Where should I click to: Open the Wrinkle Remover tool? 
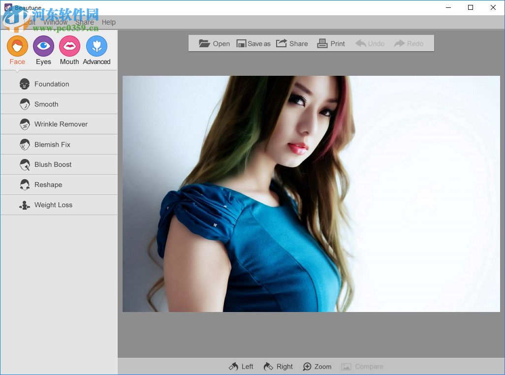(x=61, y=124)
